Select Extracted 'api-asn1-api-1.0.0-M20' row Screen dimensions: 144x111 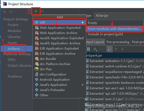click(x=115, y=88)
